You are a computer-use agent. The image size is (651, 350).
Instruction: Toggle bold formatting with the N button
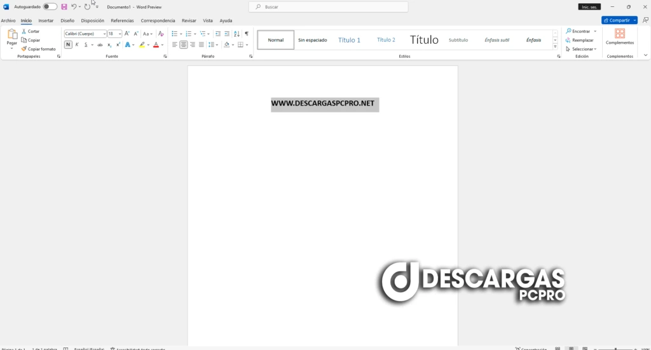[x=68, y=44]
